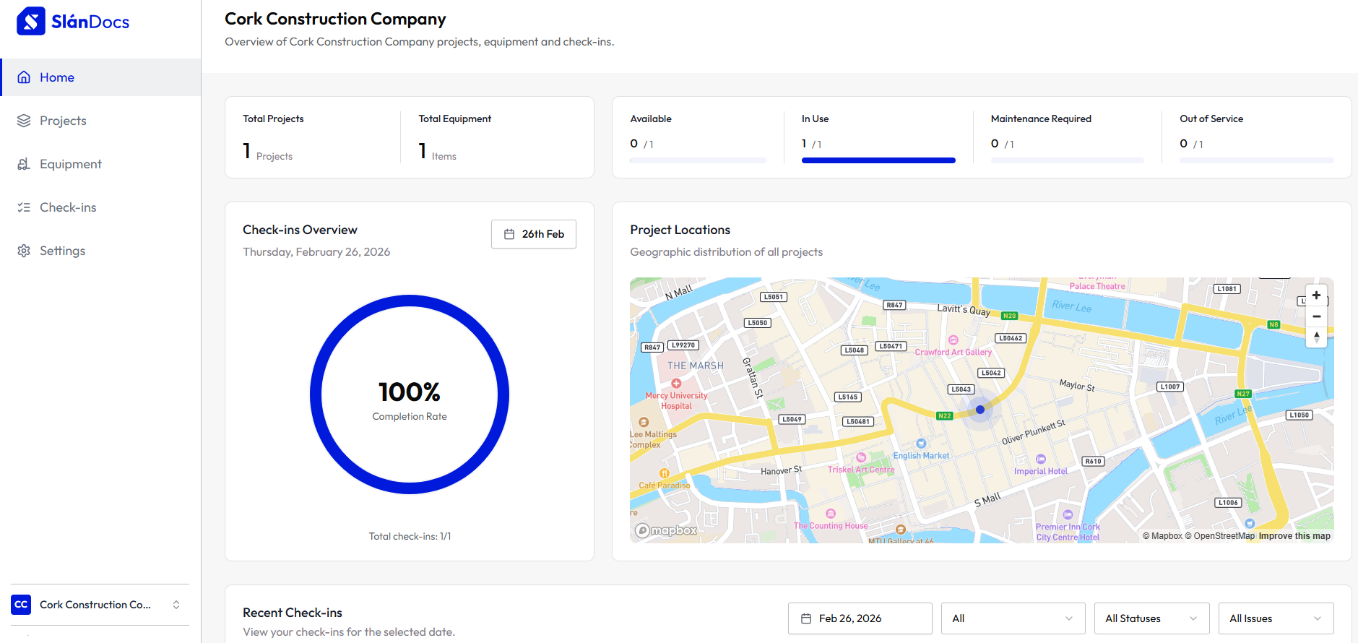Open the Cork Construction Co... organization switcher
1358x643 pixels.
(100, 605)
